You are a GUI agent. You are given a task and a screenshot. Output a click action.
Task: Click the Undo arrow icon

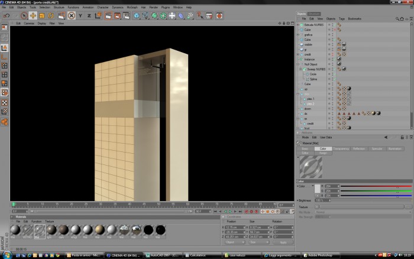(7, 16)
